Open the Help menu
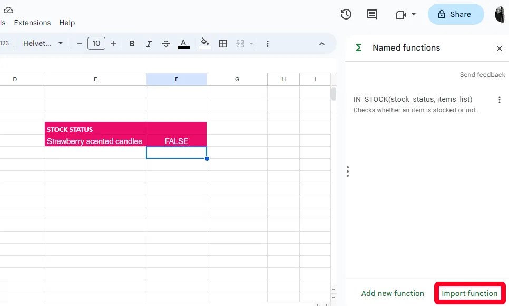Viewport: 509px width, 306px height. [x=67, y=23]
